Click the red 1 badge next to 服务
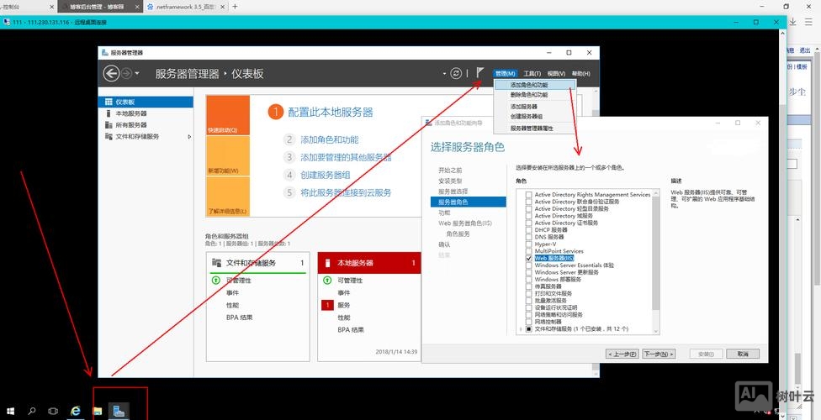The width and height of the screenshot is (821, 420). tap(328, 305)
